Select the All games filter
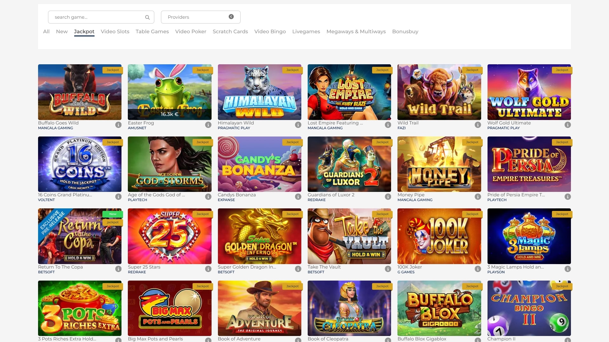Image resolution: width=609 pixels, height=342 pixels. coord(46,31)
